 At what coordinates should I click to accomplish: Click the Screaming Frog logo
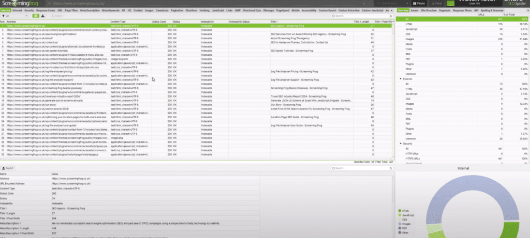pyautogui.click(x=21, y=4)
